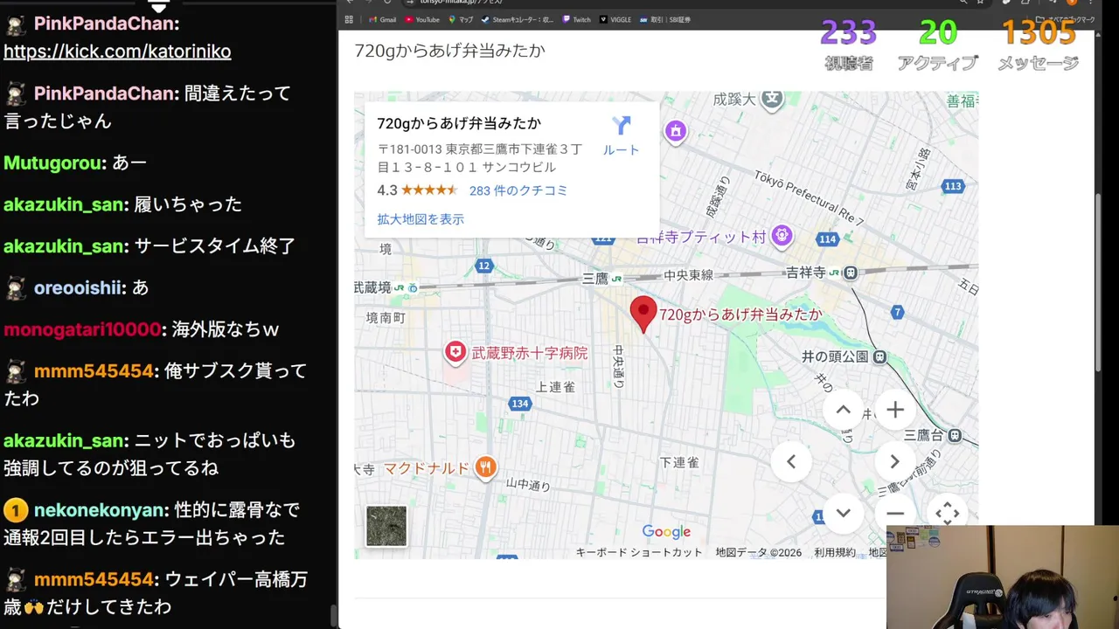
Task: Open 利用規約 link on map
Action: pyautogui.click(x=835, y=552)
